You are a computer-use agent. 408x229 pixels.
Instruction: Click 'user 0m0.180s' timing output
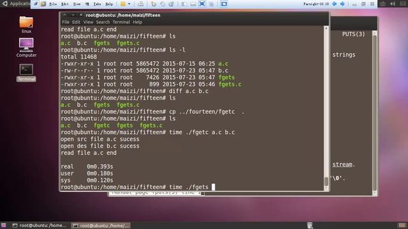coord(87,173)
